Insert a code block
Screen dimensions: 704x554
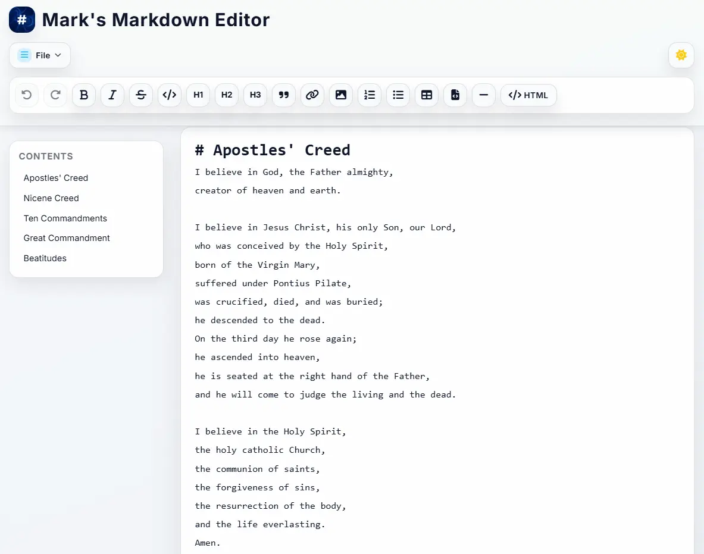click(169, 95)
